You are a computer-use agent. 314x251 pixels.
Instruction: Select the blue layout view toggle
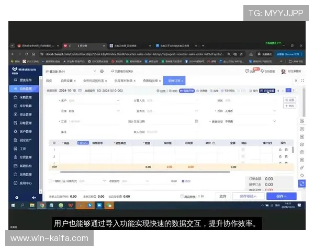(288, 90)
